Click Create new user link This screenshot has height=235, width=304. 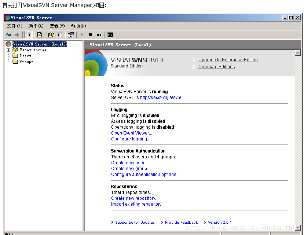coord(129,163)
